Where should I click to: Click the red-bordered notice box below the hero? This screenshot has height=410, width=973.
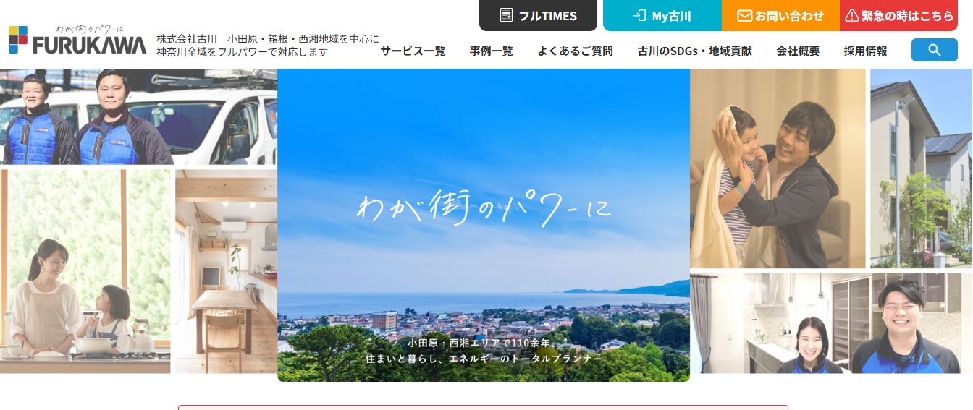pyautogui.click(x=483, y=407)
